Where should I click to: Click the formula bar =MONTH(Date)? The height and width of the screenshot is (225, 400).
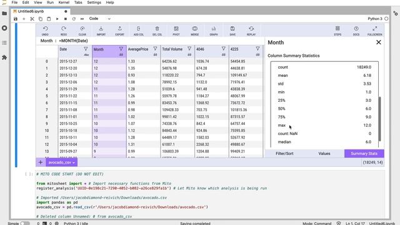[74, 41]
